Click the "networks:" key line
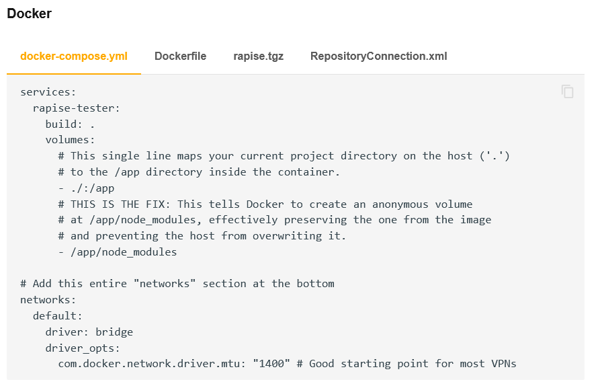Viewport: 600px width, 386px height. pyautogui.click(x=48, y=300)
